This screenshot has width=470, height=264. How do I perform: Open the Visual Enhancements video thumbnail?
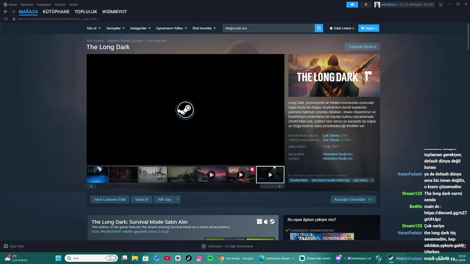point(211,175)
